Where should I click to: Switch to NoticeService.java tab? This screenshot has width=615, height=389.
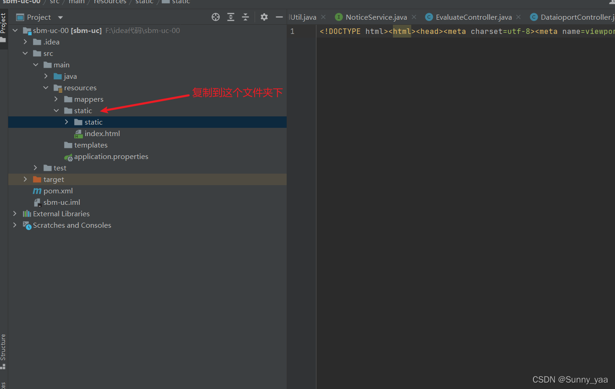(x=376, y=17)
